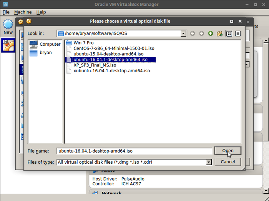Click the Cancel button
This screenshot has height=201, width=269.
(x=228, y=162)
